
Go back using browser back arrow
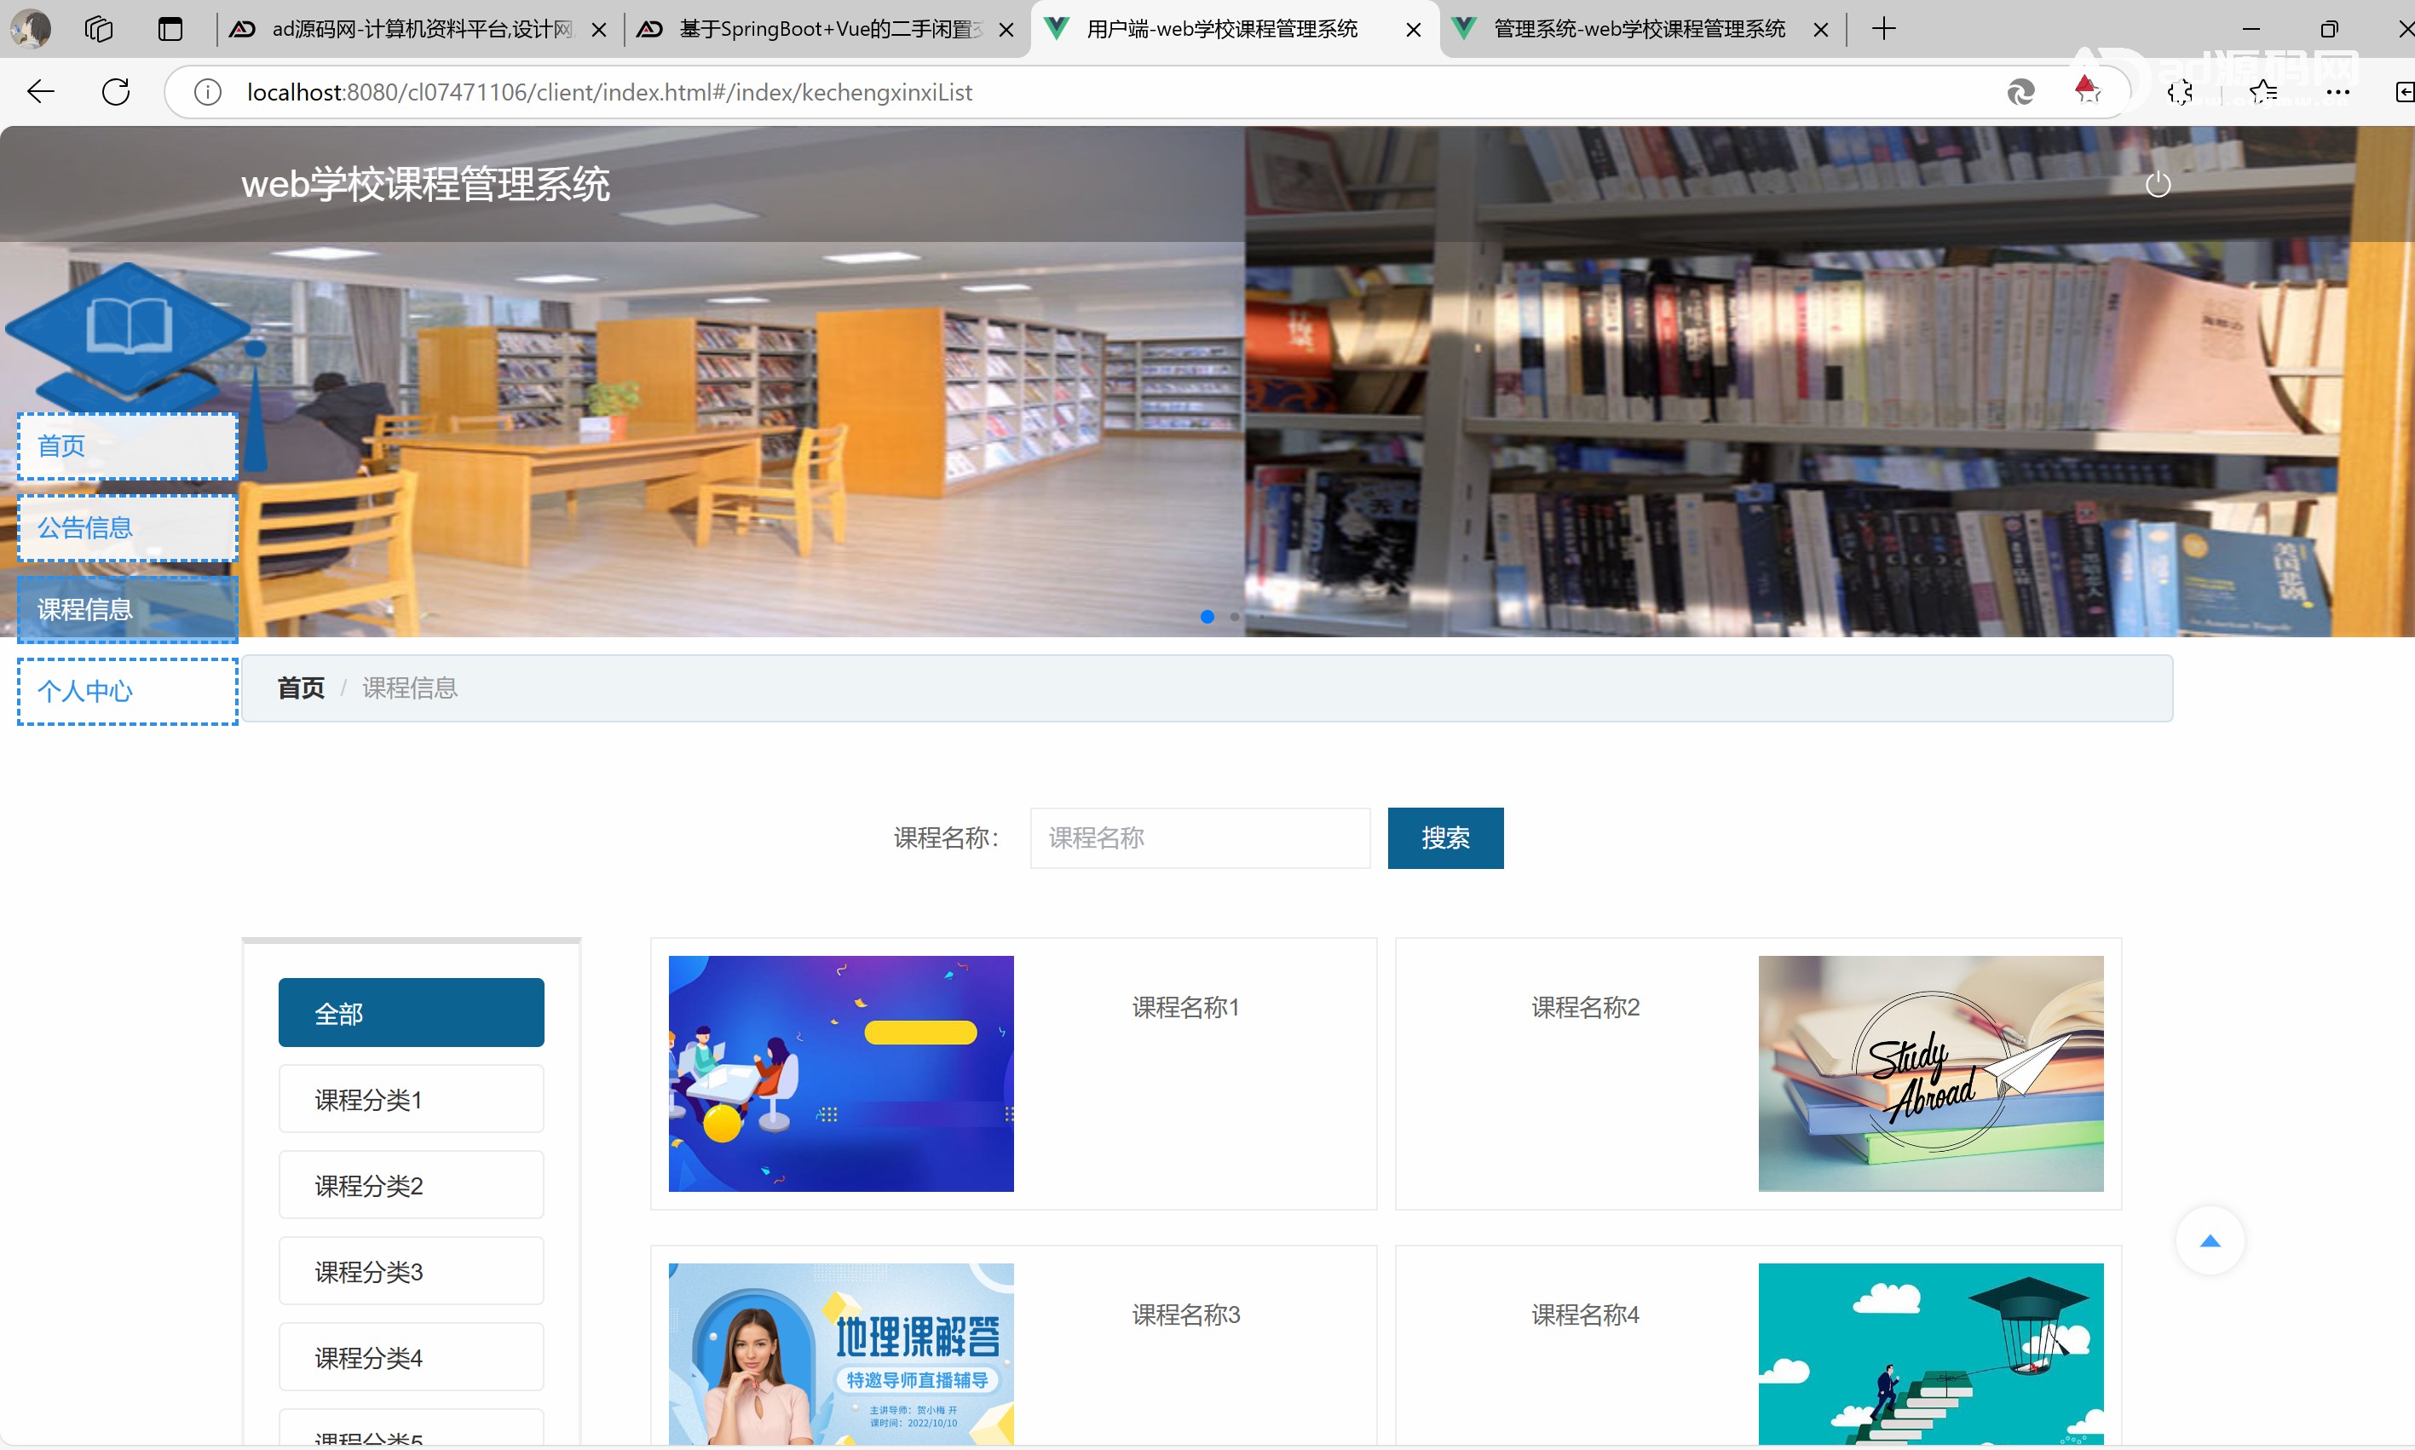click(x=40, y=92)
